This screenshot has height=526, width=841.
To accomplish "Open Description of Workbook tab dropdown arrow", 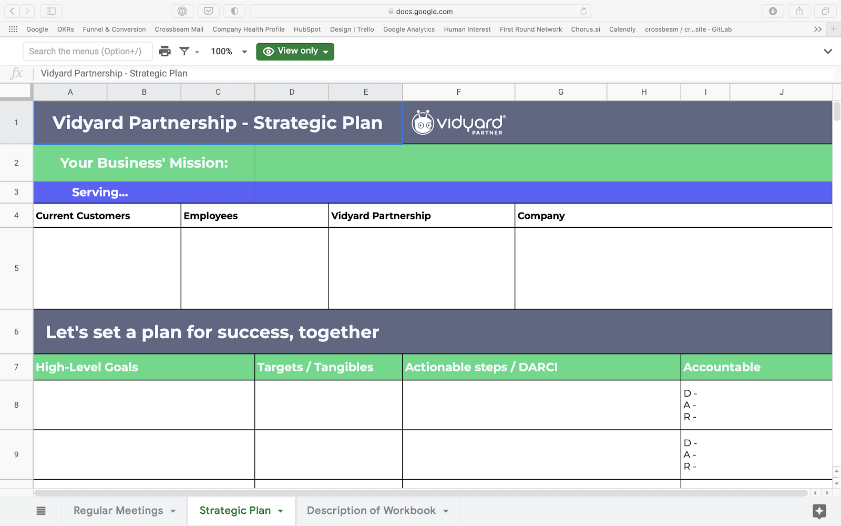I will click(446, 511).
